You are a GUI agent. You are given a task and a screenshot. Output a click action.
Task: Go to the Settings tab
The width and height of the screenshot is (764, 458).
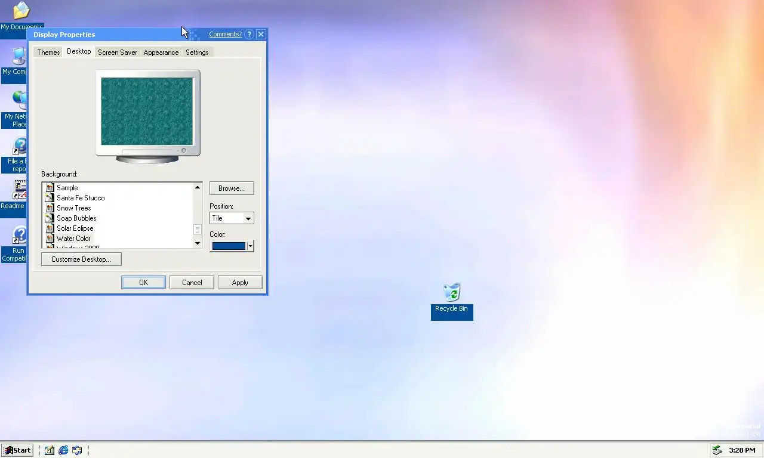[197, 52]
